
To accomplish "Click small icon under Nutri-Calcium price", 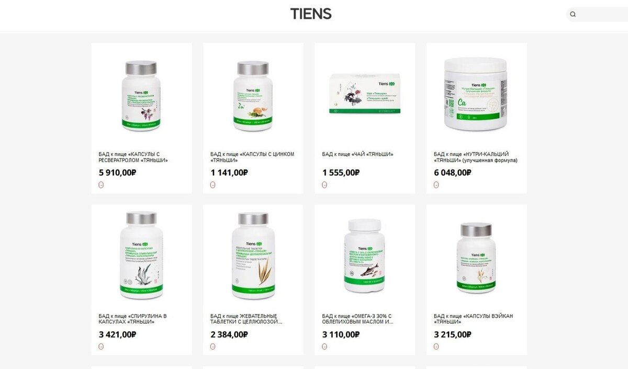I will pyautogui.click(x=436, y=184).
